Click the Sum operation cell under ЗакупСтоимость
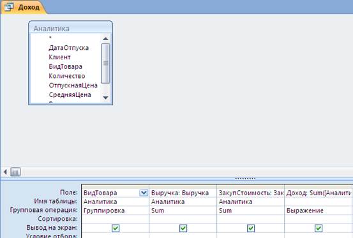Image resolution: width=353 pixels, height=238 pixels. click(x=251, y=211)
